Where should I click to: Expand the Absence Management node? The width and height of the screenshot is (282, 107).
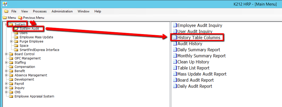[6, 75]
